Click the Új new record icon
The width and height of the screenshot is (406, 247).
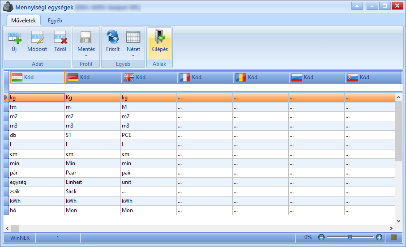14,38
